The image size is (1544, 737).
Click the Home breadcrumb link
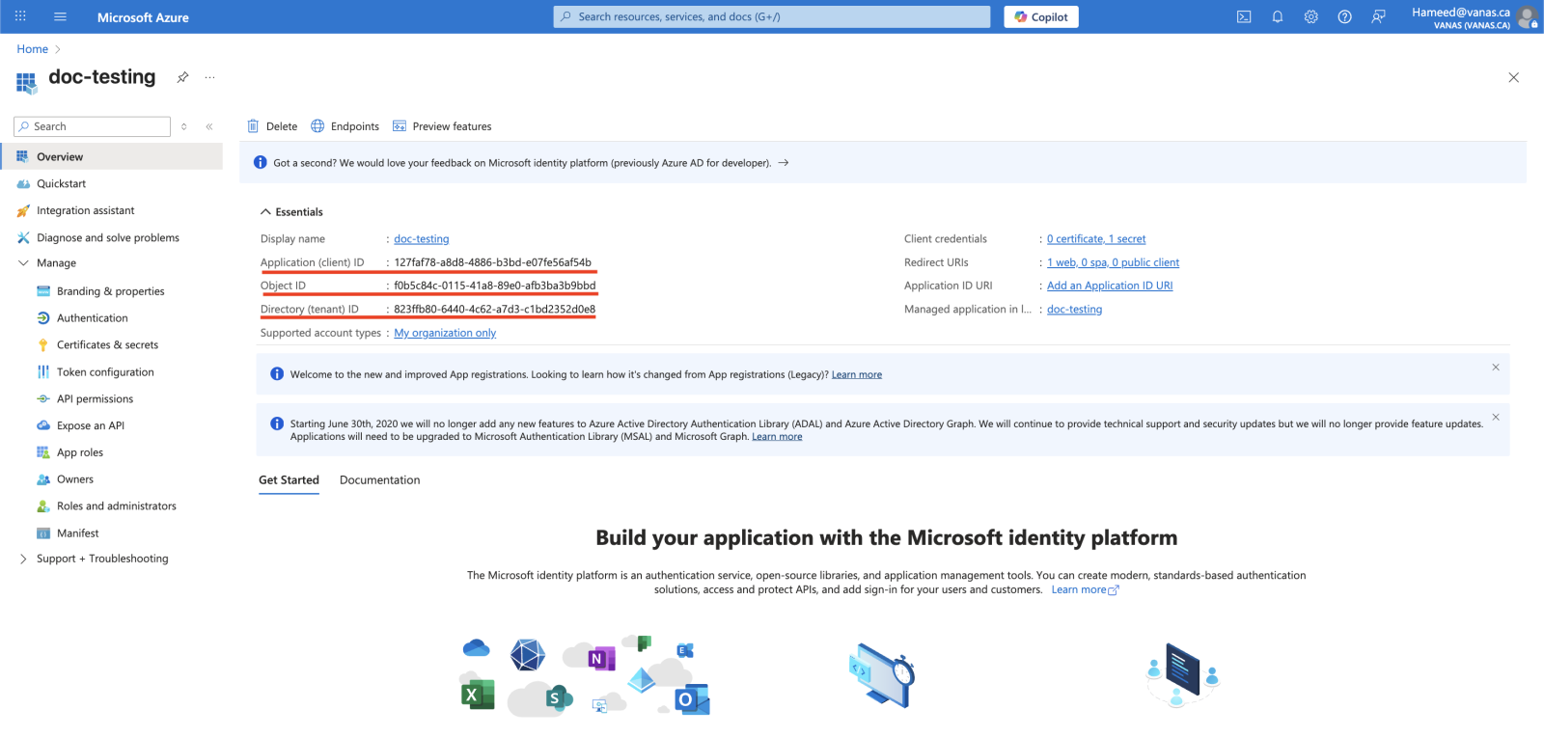[x=32, y=49]
